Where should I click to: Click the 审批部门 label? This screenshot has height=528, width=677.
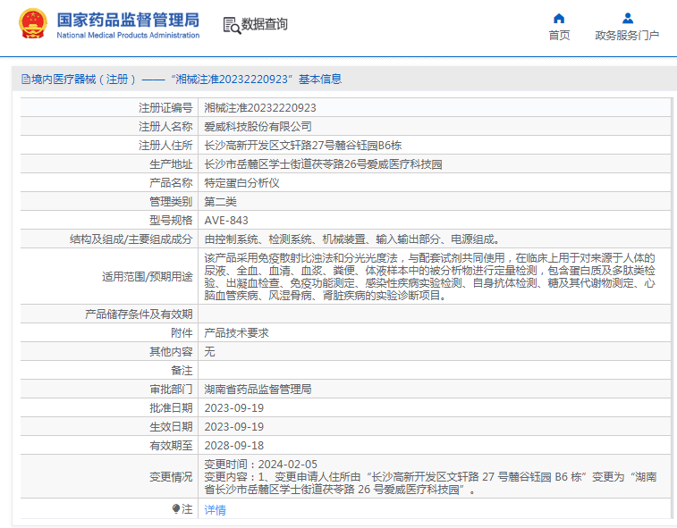pyautogui.click(x=171, y=390)
